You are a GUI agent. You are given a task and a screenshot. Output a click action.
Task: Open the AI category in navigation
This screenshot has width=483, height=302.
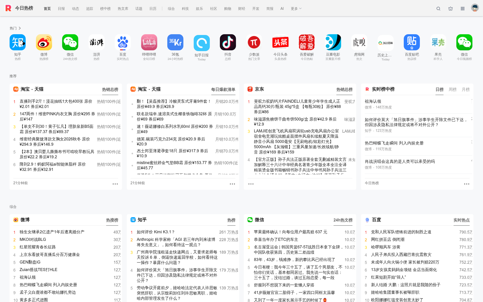click(282, 9)
